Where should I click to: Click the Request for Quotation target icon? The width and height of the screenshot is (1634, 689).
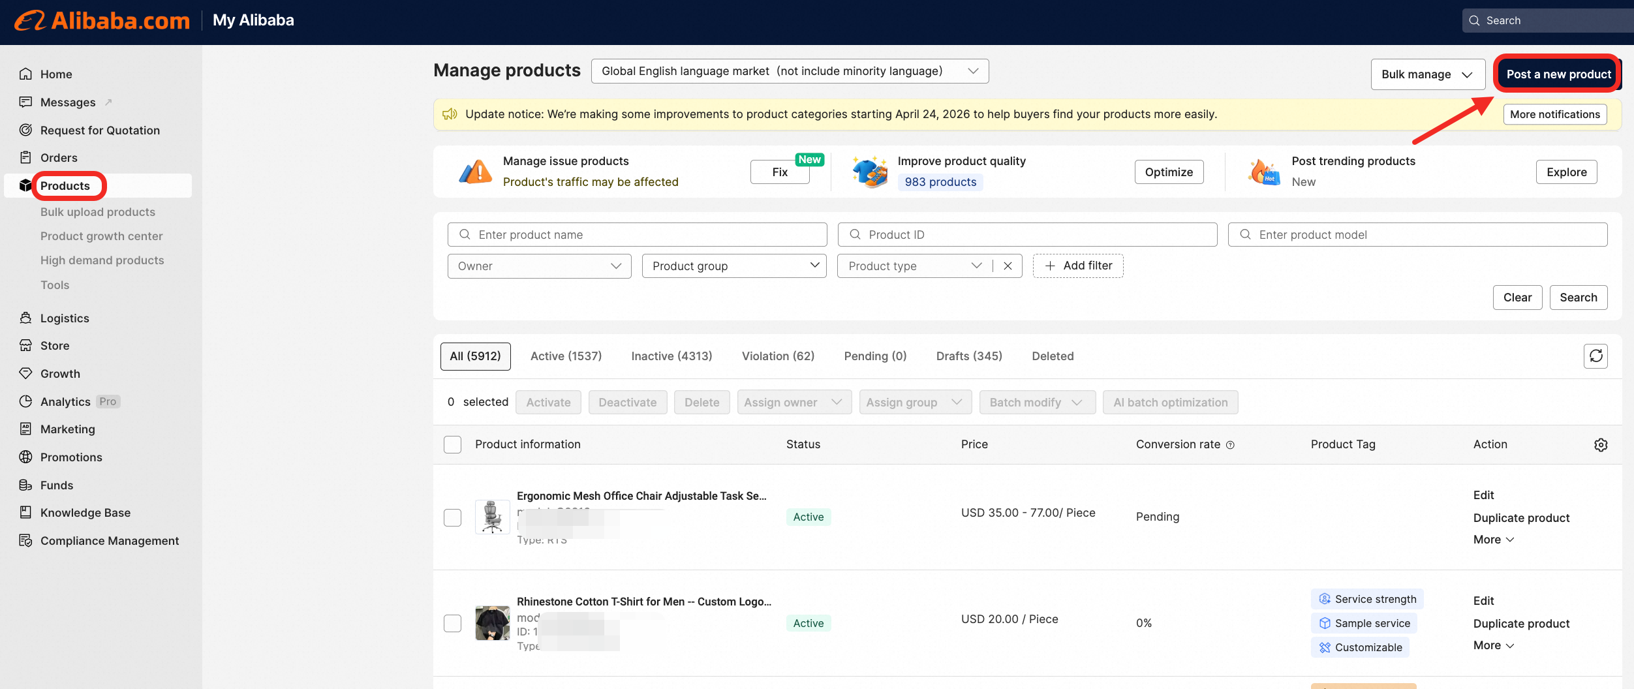[25, 130]
